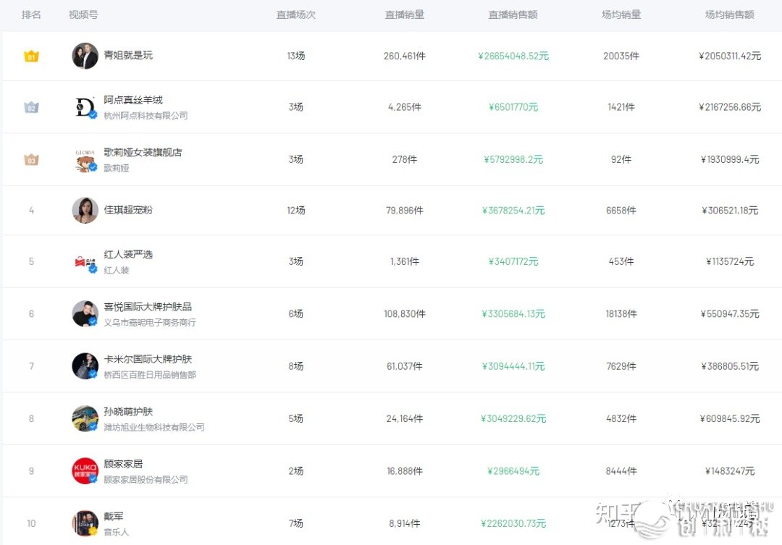Click sales amount ¥5792998.2元
Viewport: 782px width, 545px height.
[x=513, y=159]
